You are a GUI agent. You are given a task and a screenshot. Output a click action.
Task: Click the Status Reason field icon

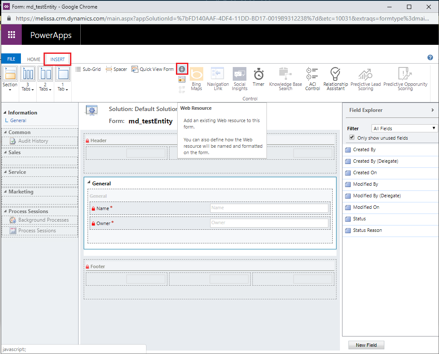pyautogui.click(x=348, y=231)
